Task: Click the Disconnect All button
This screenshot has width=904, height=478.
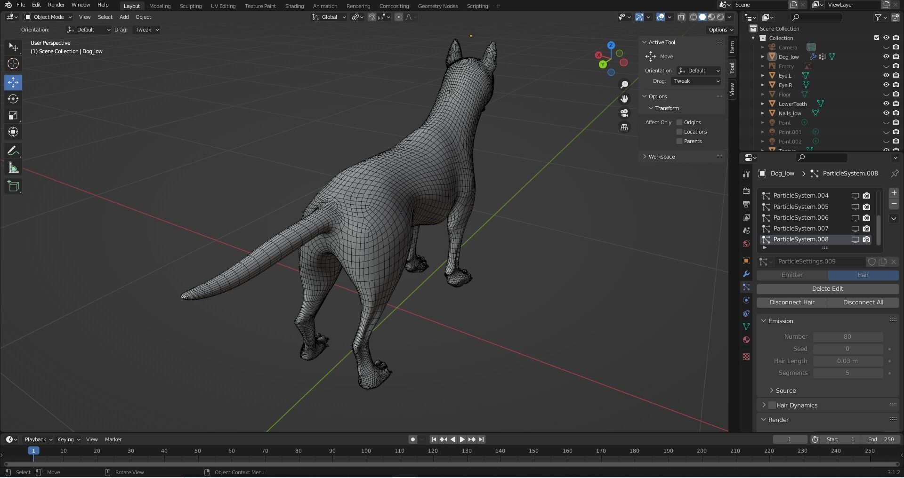Action: click(x=863, y=302)
